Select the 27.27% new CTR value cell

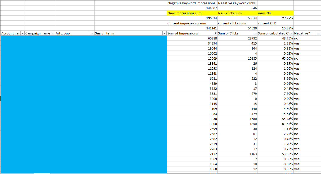click(x=275, y=18)
